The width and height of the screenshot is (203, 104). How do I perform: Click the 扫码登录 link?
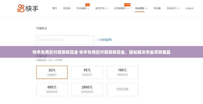coord(106,40)
